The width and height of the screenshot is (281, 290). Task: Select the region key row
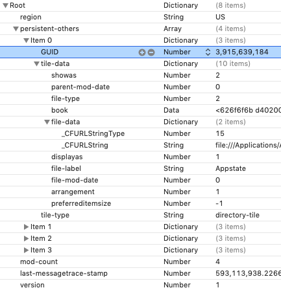pos(140,17)
